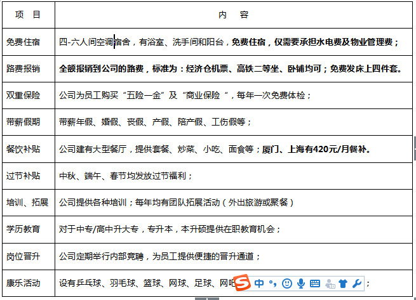Click the 培训、拓展 cell

[x=27, y=202]
